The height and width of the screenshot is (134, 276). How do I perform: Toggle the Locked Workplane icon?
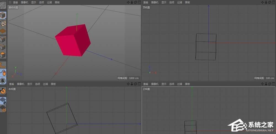[3, 101]
